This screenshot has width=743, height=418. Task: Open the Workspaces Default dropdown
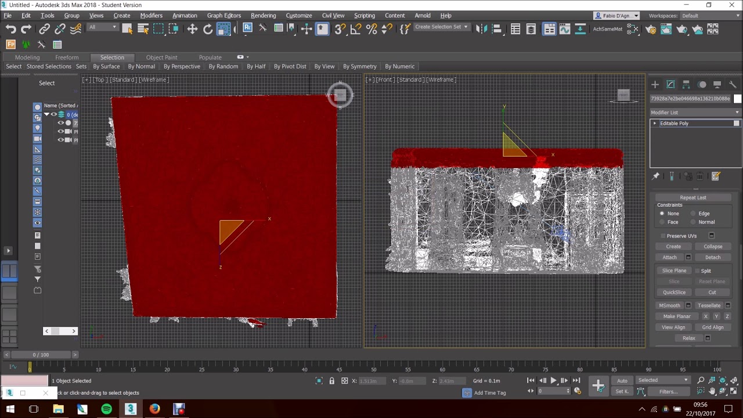(710, 16)
